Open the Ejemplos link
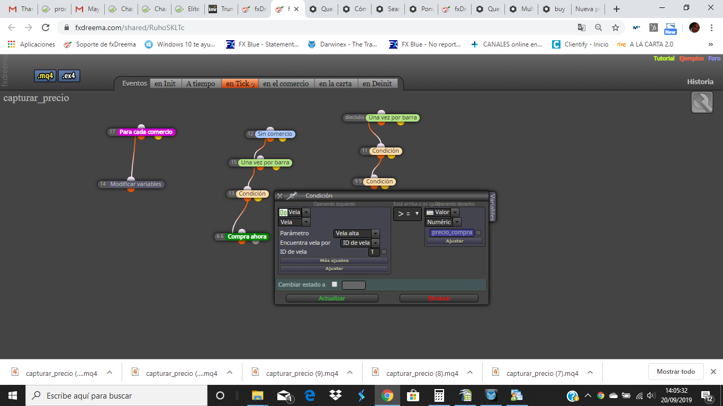The image size is (723, 406). [x=691, y=59]
